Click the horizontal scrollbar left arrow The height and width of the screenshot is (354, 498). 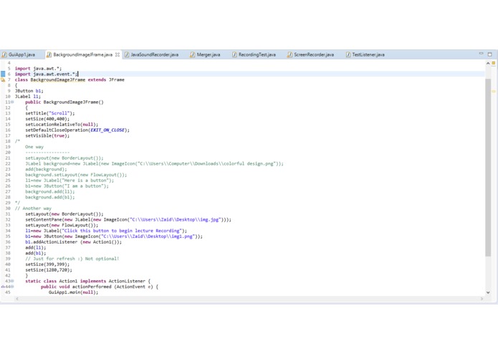click(16, 299)
